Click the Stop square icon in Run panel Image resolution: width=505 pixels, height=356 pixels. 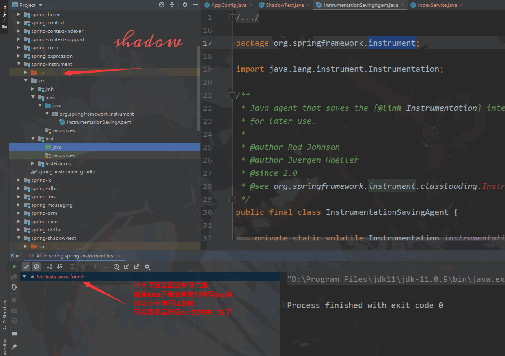tap(15, 300)
